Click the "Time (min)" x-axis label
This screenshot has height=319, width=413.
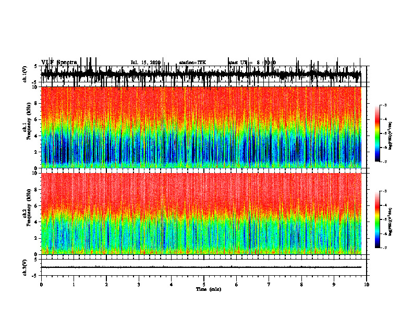point(209,289)
